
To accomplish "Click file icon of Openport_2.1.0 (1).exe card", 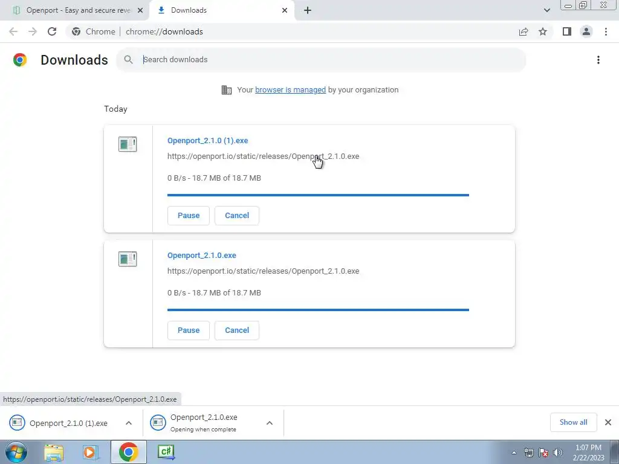I will point(128,144).
